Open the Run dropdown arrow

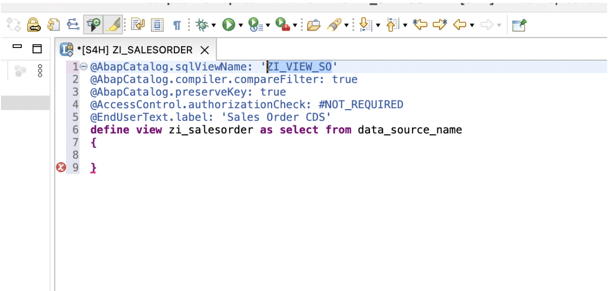[x=240, y=25]
